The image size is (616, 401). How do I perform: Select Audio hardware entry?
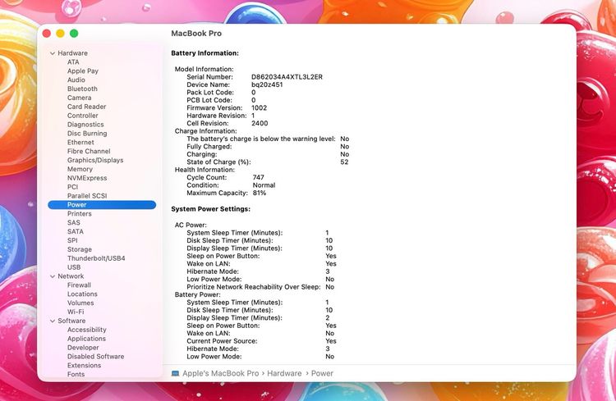76,80
